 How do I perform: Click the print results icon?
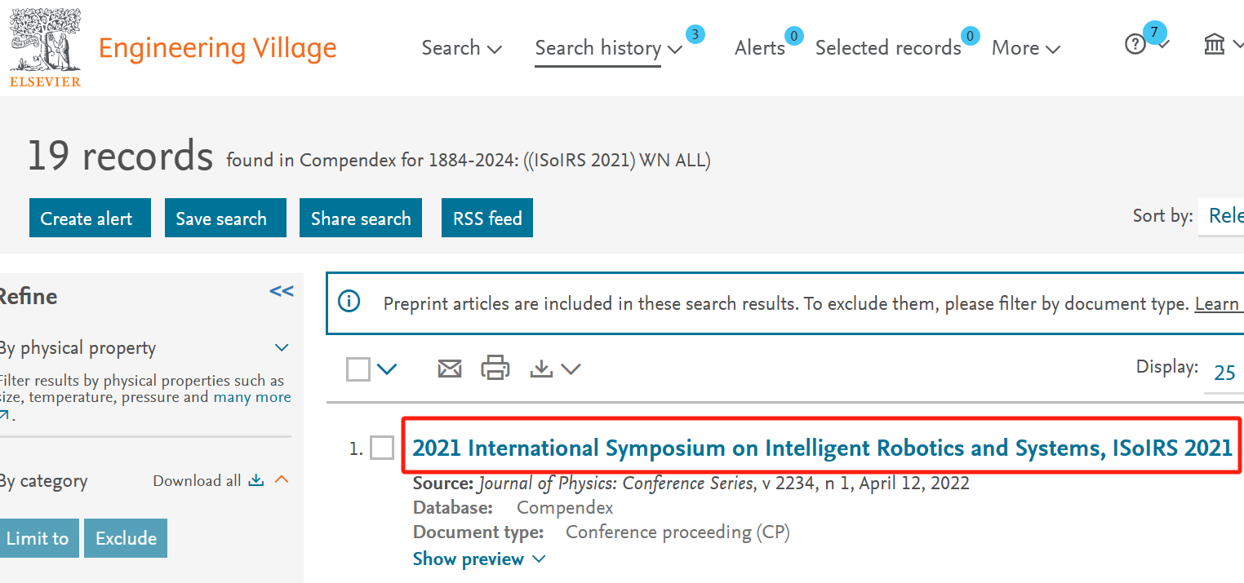[495, 369]
